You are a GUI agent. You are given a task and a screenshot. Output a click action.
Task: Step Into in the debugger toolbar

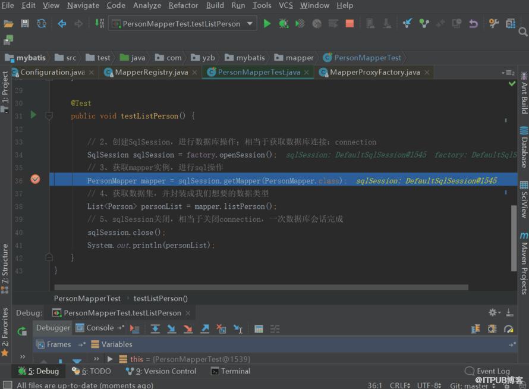pos(172,329)
